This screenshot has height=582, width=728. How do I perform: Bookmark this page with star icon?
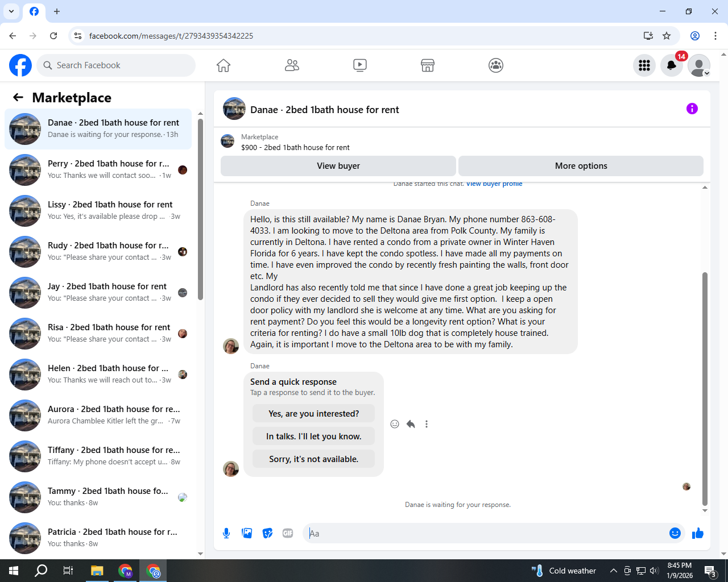point(667,36)
